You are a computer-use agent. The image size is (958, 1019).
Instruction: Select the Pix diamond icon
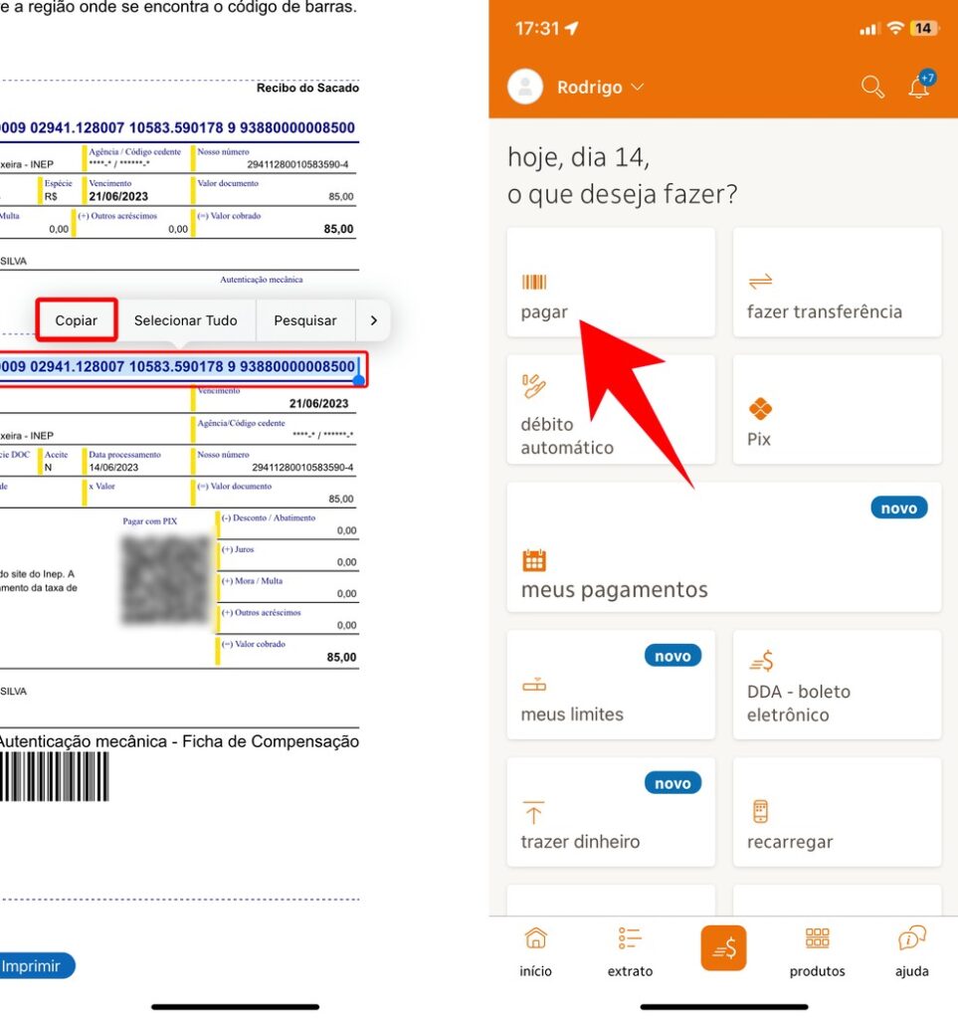760,409
